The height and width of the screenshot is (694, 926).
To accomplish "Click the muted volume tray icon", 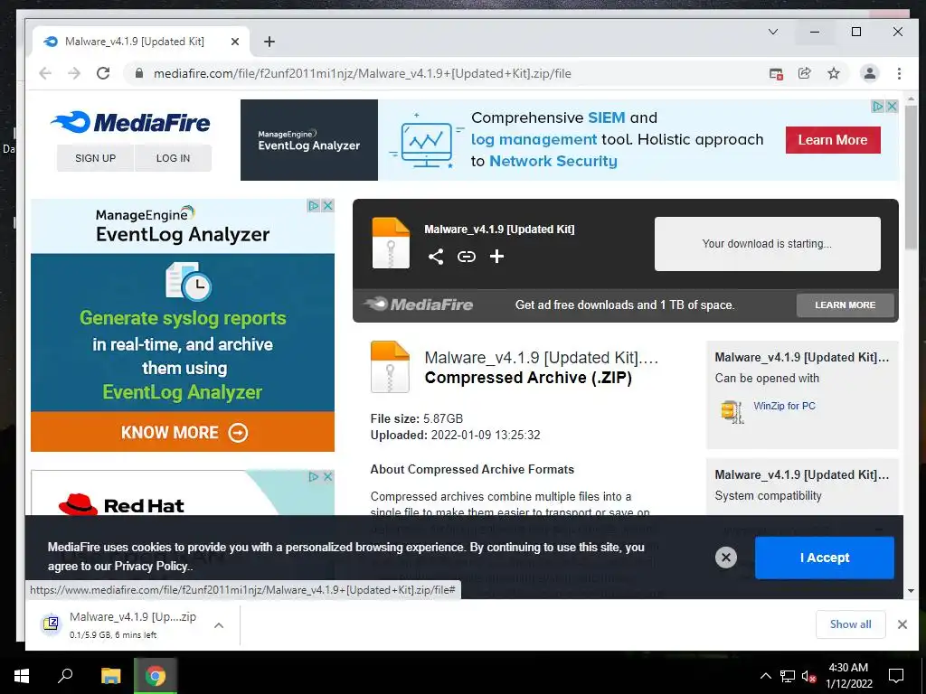I will point(809,676).
